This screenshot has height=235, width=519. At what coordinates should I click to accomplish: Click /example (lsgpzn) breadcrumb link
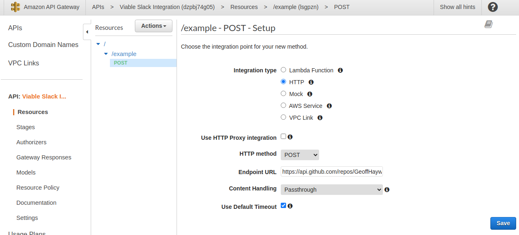[x=295, y=7]
